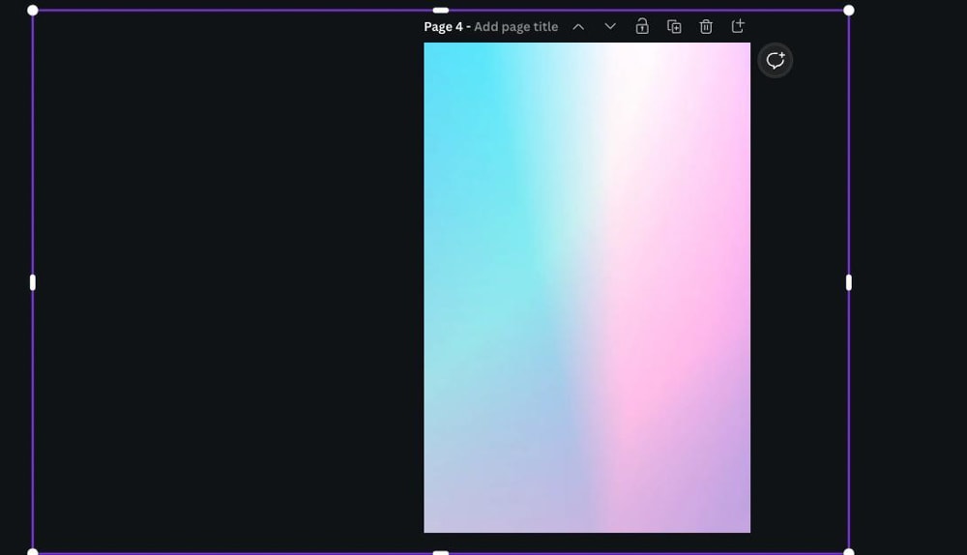
Task: Click the right-edge middle selection handle
Action: tap(849, 282)
